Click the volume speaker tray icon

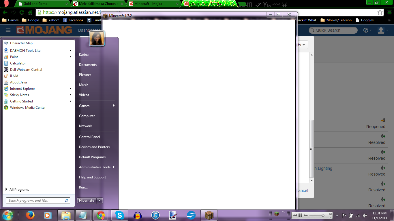(x=365, y=215)
